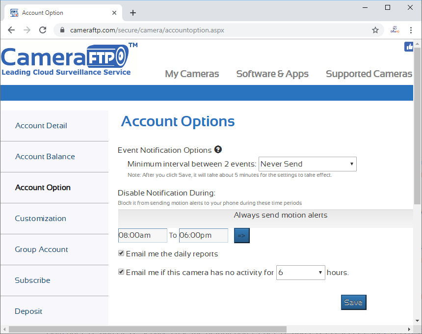This screenshot has height=334, width=422.
Task: Go back to previous page
Action: pos(11,30)
